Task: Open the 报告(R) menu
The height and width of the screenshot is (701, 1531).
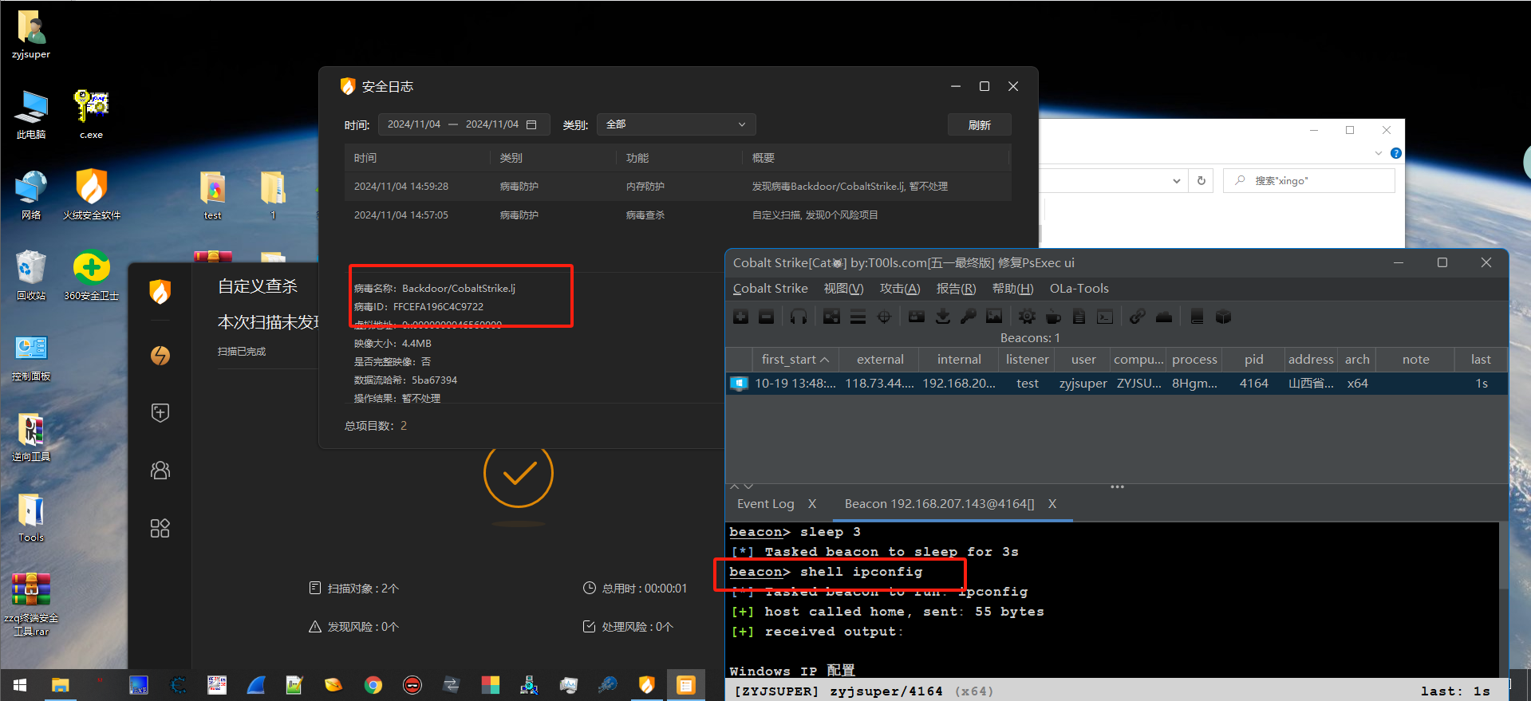Action: [956, 289]
